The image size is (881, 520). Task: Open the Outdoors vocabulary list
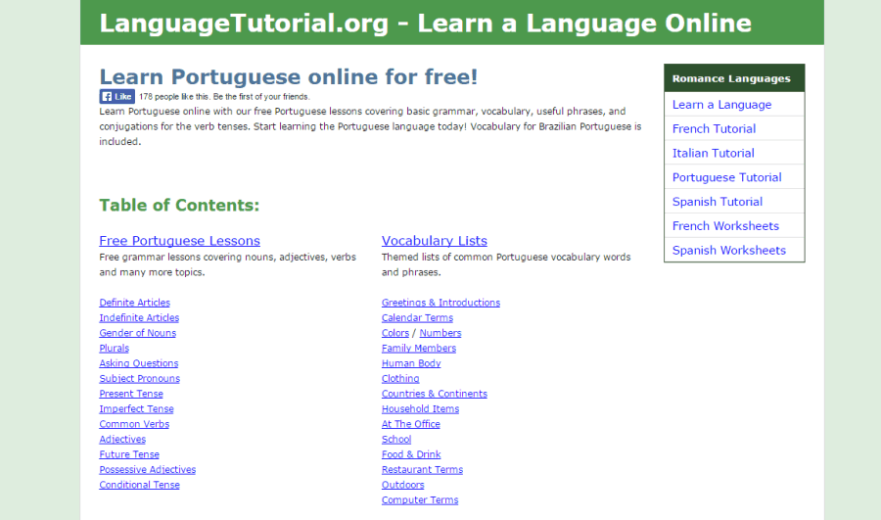coord(403,485)
